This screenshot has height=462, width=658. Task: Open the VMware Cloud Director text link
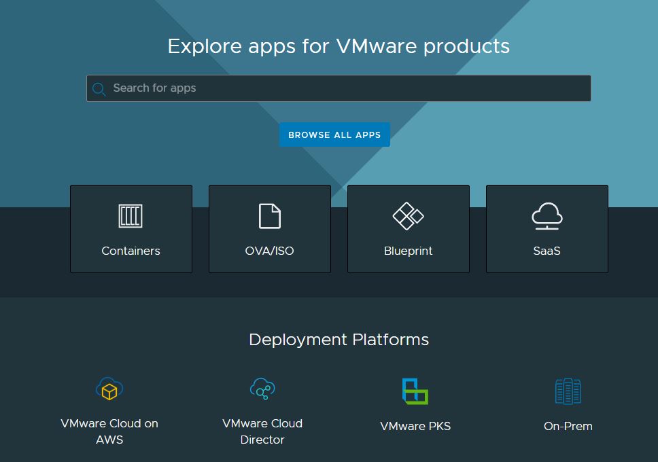(x=262, y=431)
